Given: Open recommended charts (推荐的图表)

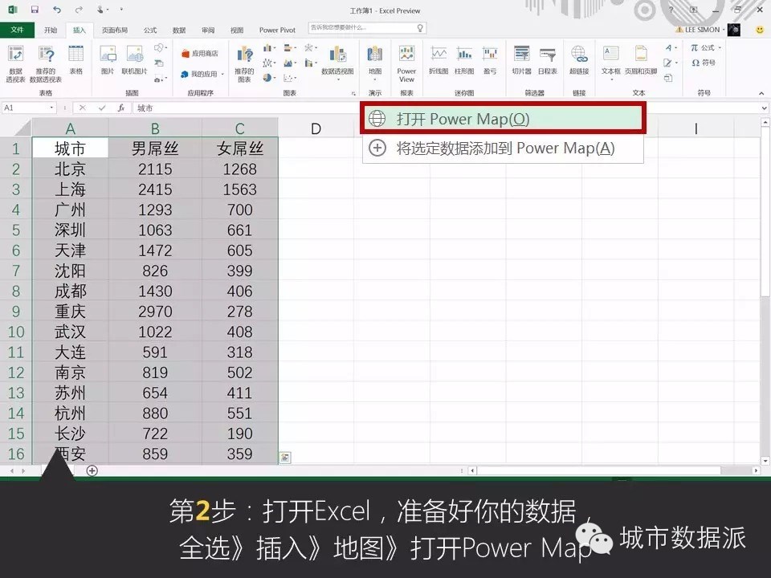Looking at the screenshot, I should tap(244, 63).
